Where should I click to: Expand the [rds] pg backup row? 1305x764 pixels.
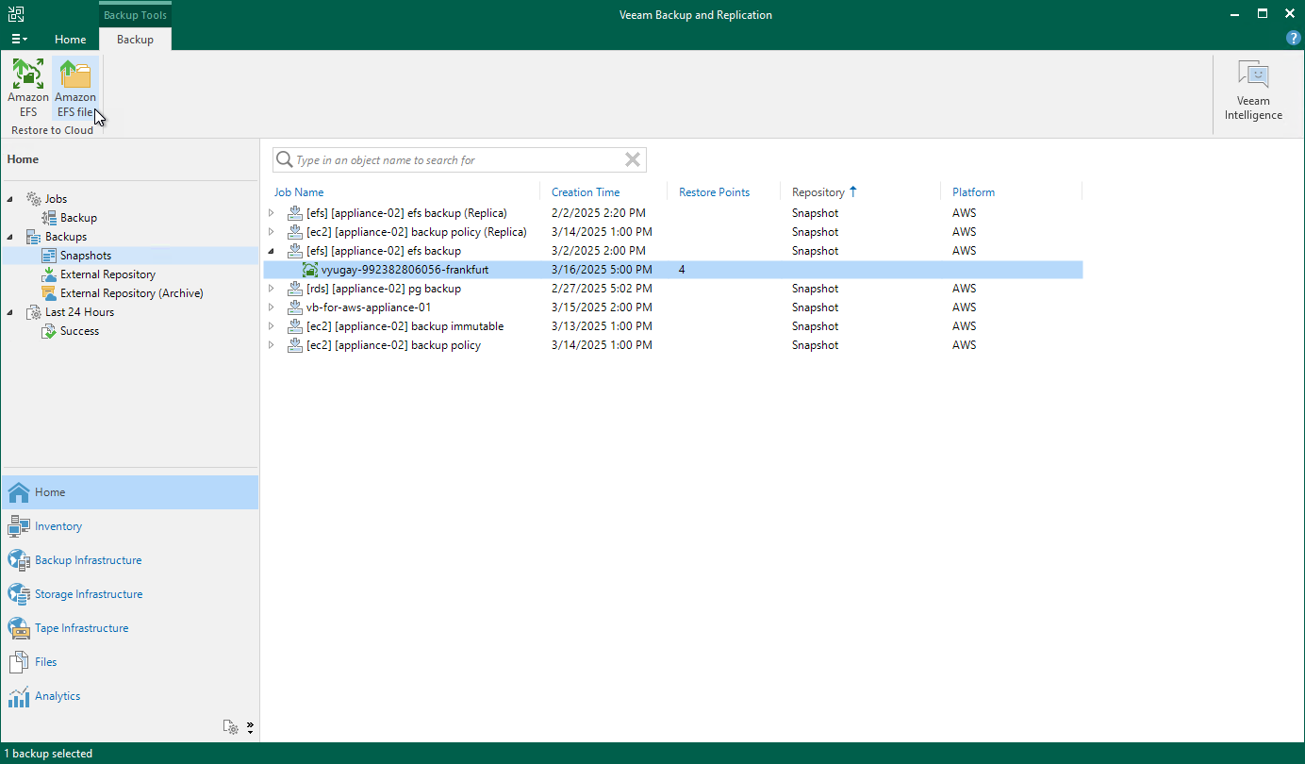coord(272,289)
